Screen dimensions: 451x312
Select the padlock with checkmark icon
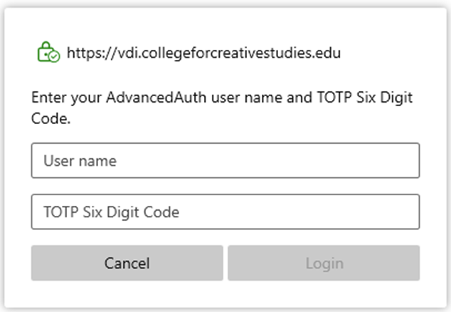click(x=48, y=53)
